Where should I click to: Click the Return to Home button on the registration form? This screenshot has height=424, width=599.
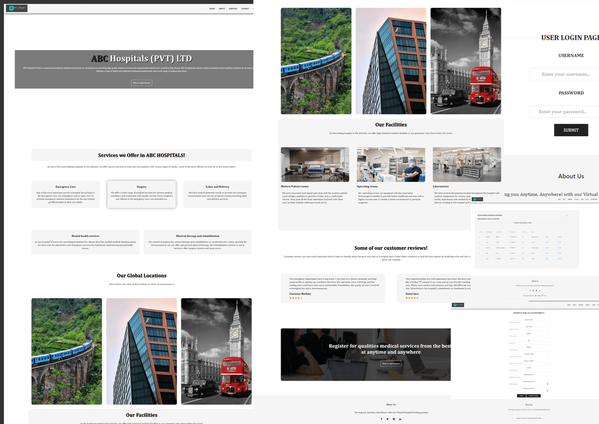pos(534,396)
